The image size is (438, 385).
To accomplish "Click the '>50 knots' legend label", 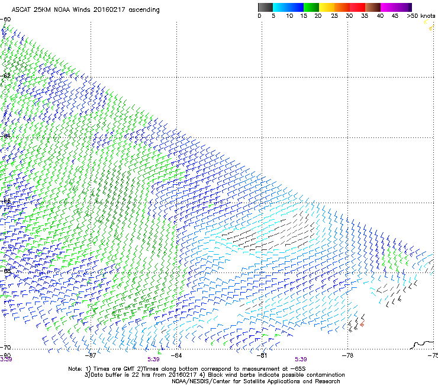I will click(421, 15).
